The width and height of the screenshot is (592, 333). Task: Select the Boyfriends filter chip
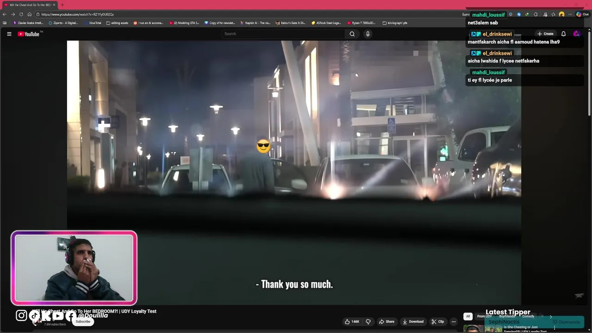(x=507, y=316)
